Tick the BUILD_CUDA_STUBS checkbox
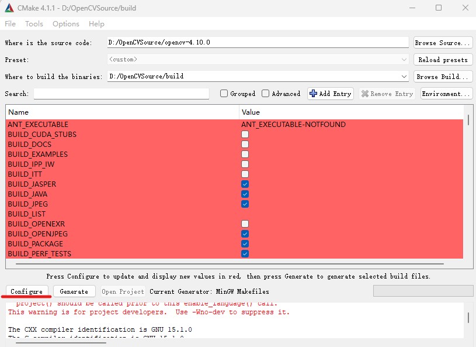This screenshot has height=347, width=476. pos(245,134)
